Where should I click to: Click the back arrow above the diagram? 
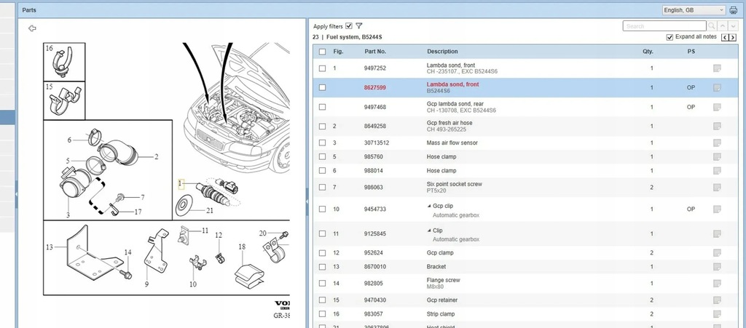coord(32,28)
